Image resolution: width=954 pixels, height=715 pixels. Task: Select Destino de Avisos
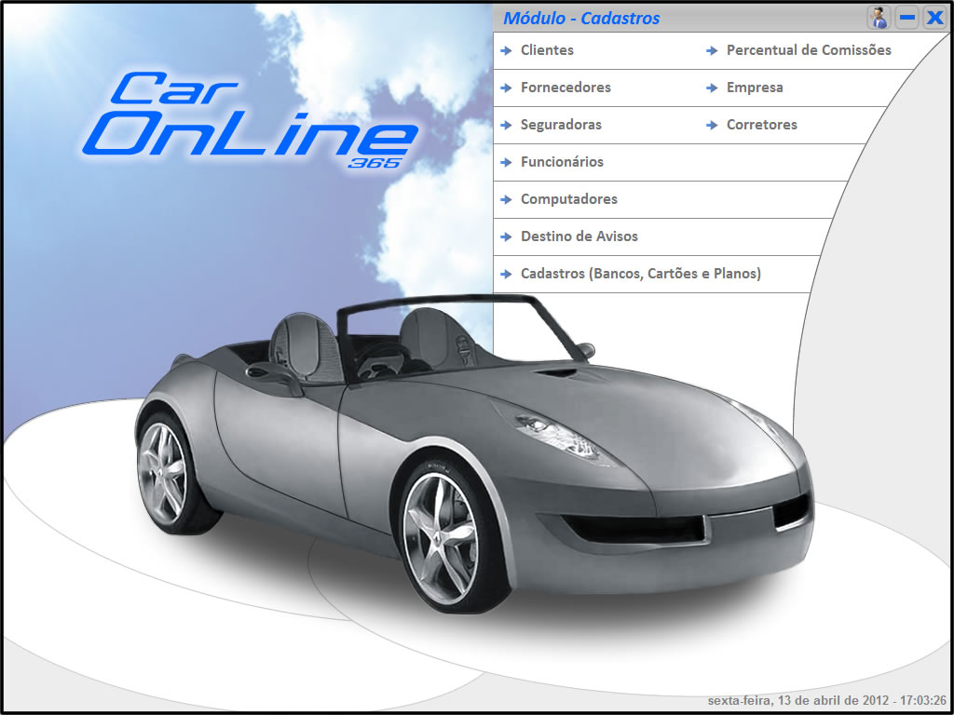coord(579,236)
